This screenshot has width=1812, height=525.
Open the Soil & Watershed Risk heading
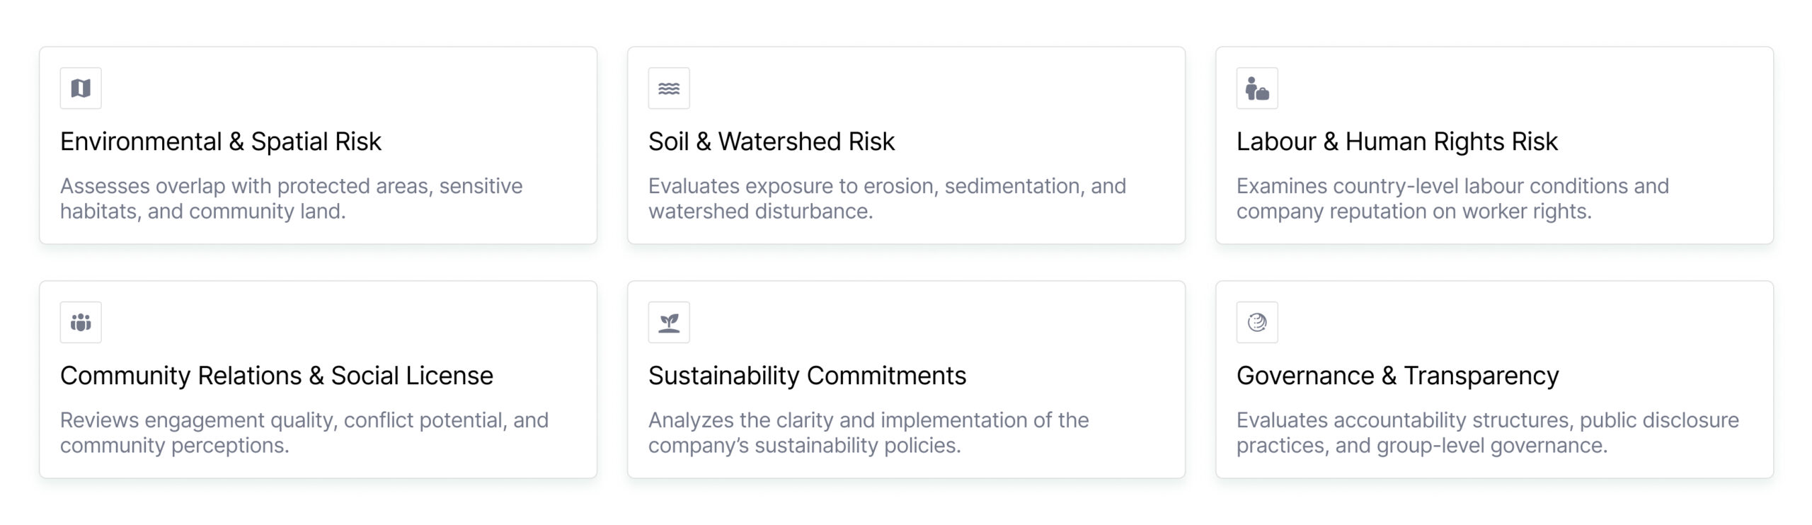(x=771, y=142)
